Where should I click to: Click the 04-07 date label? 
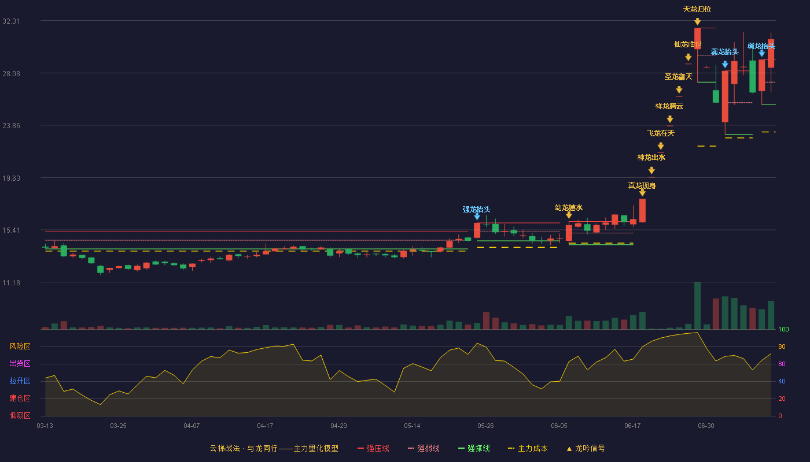click(192, 426)
